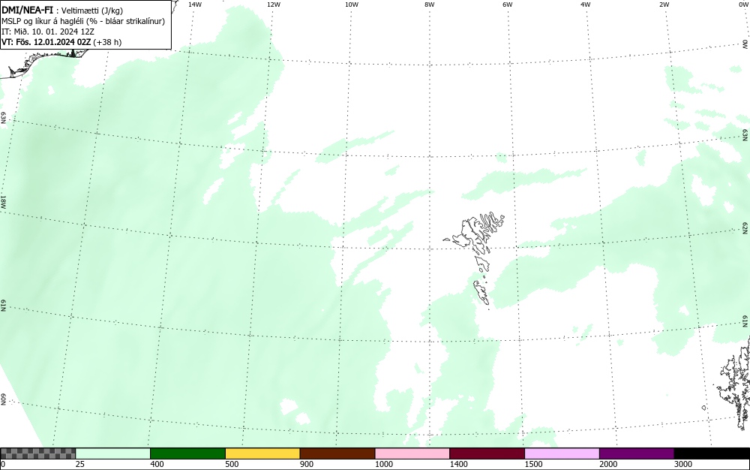This screenshot has height=470, width=750.
Task: Choose the light purple 1500–2000 legend swatch
Action: [562, 453]
